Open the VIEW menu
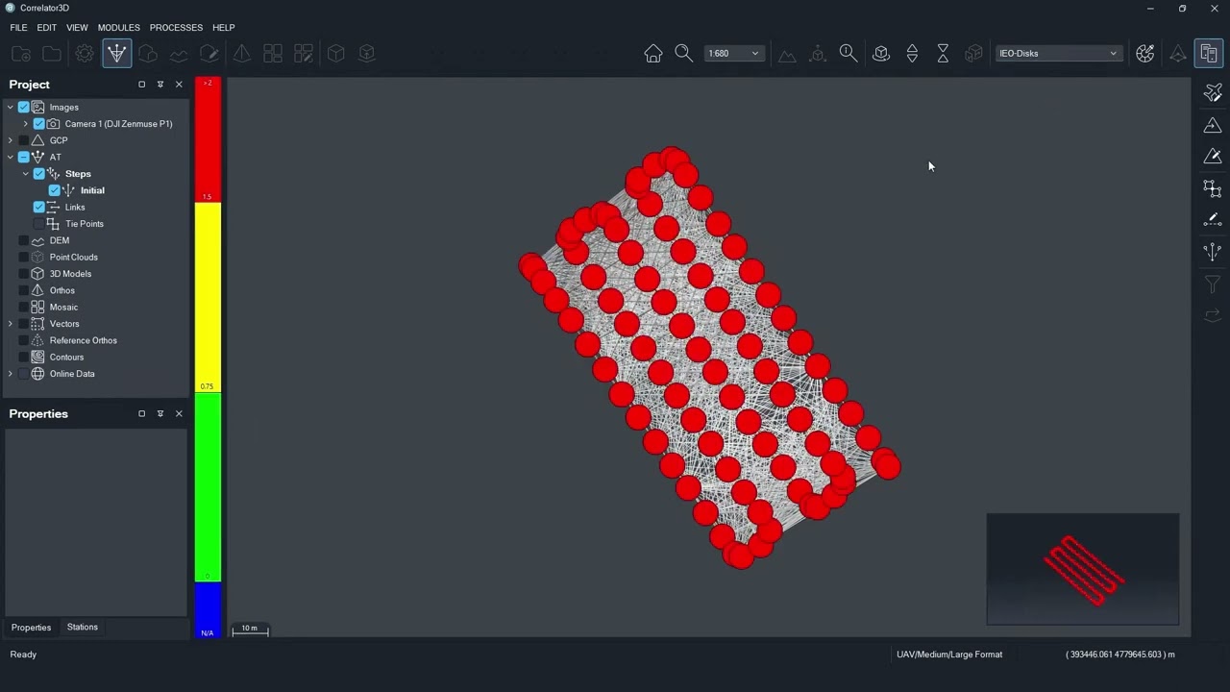The height and width of the screenshot is (692, 1230). 77,28
